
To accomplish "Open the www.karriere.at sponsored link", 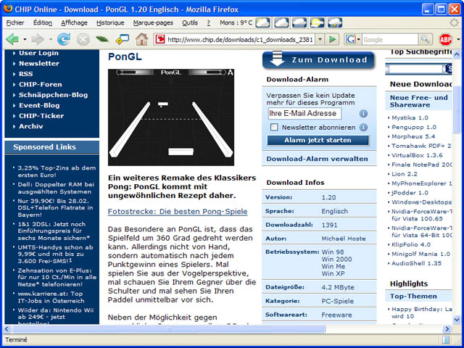I will click(x=51, y=297).
